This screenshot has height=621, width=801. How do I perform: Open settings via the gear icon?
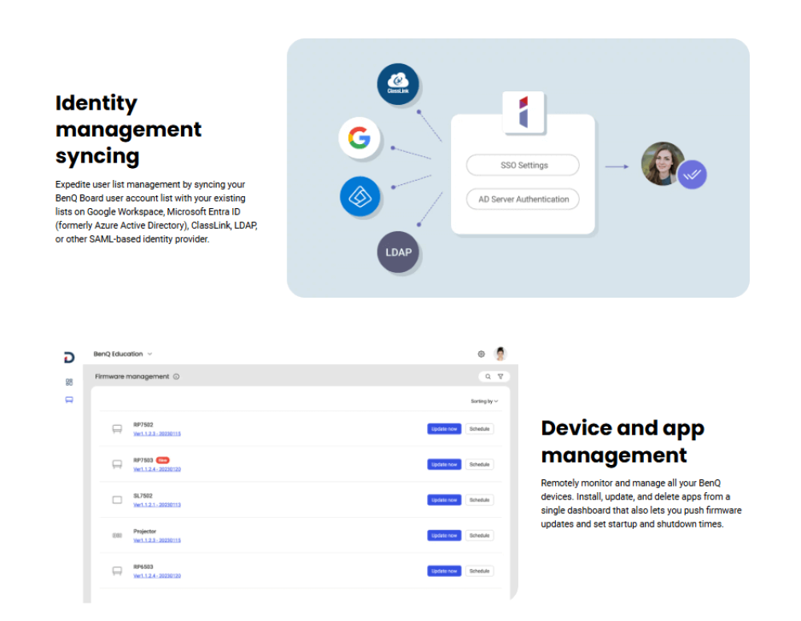[481, 354]
